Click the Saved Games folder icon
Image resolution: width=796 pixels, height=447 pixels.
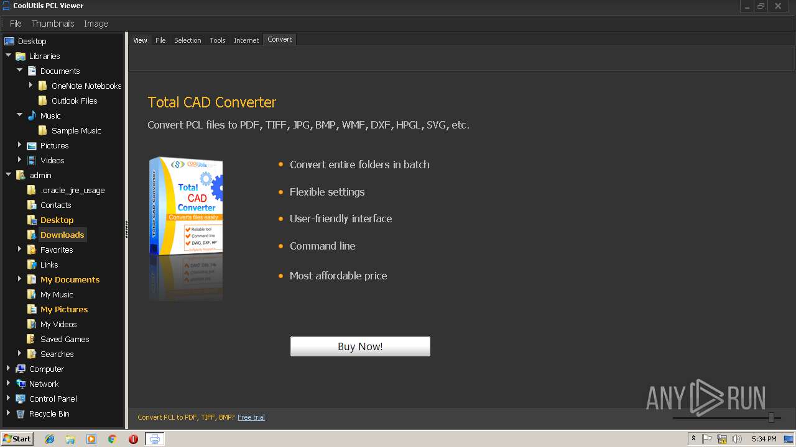pyautogui.click(x=32, y=339)
